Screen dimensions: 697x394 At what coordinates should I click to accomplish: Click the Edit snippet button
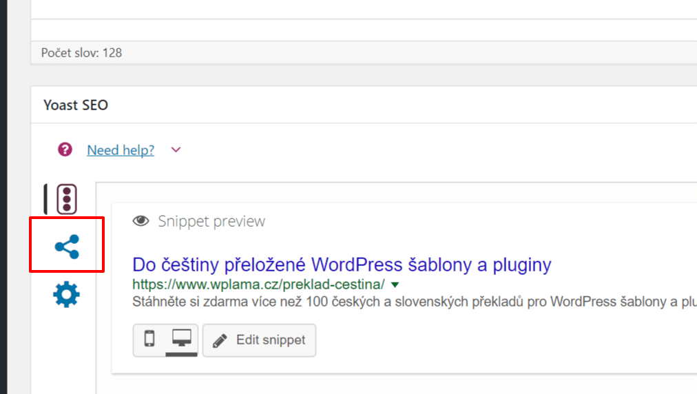coord(259,340)
